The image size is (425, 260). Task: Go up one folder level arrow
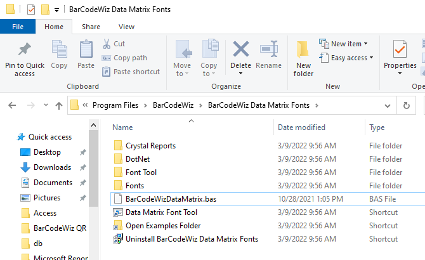59,105
